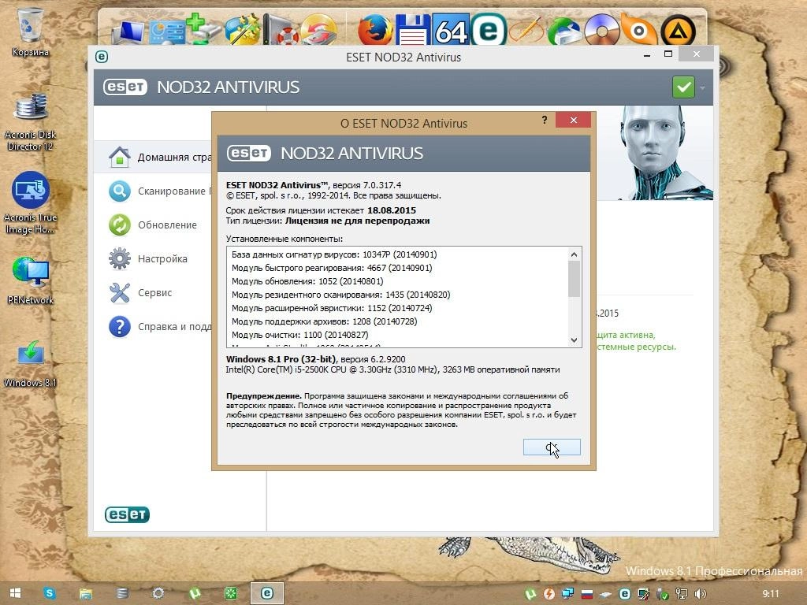Click the green protection status checkmark
This screenshot has width=807, height=605.
coord(683,87)
